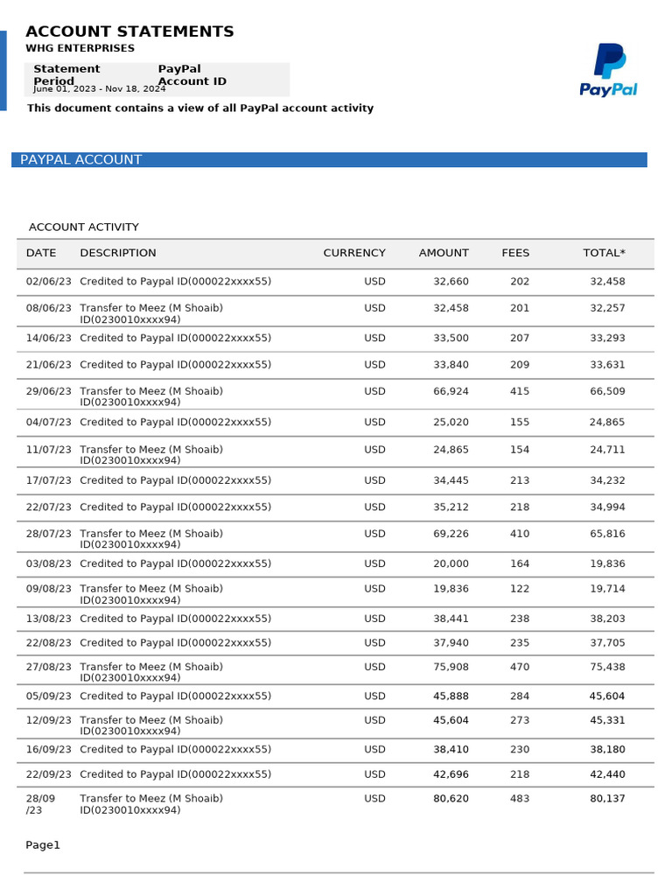Select the ACCOUNT ACTIVITY heading
This screenshot has width=672, height=896.
click(84, 227)
